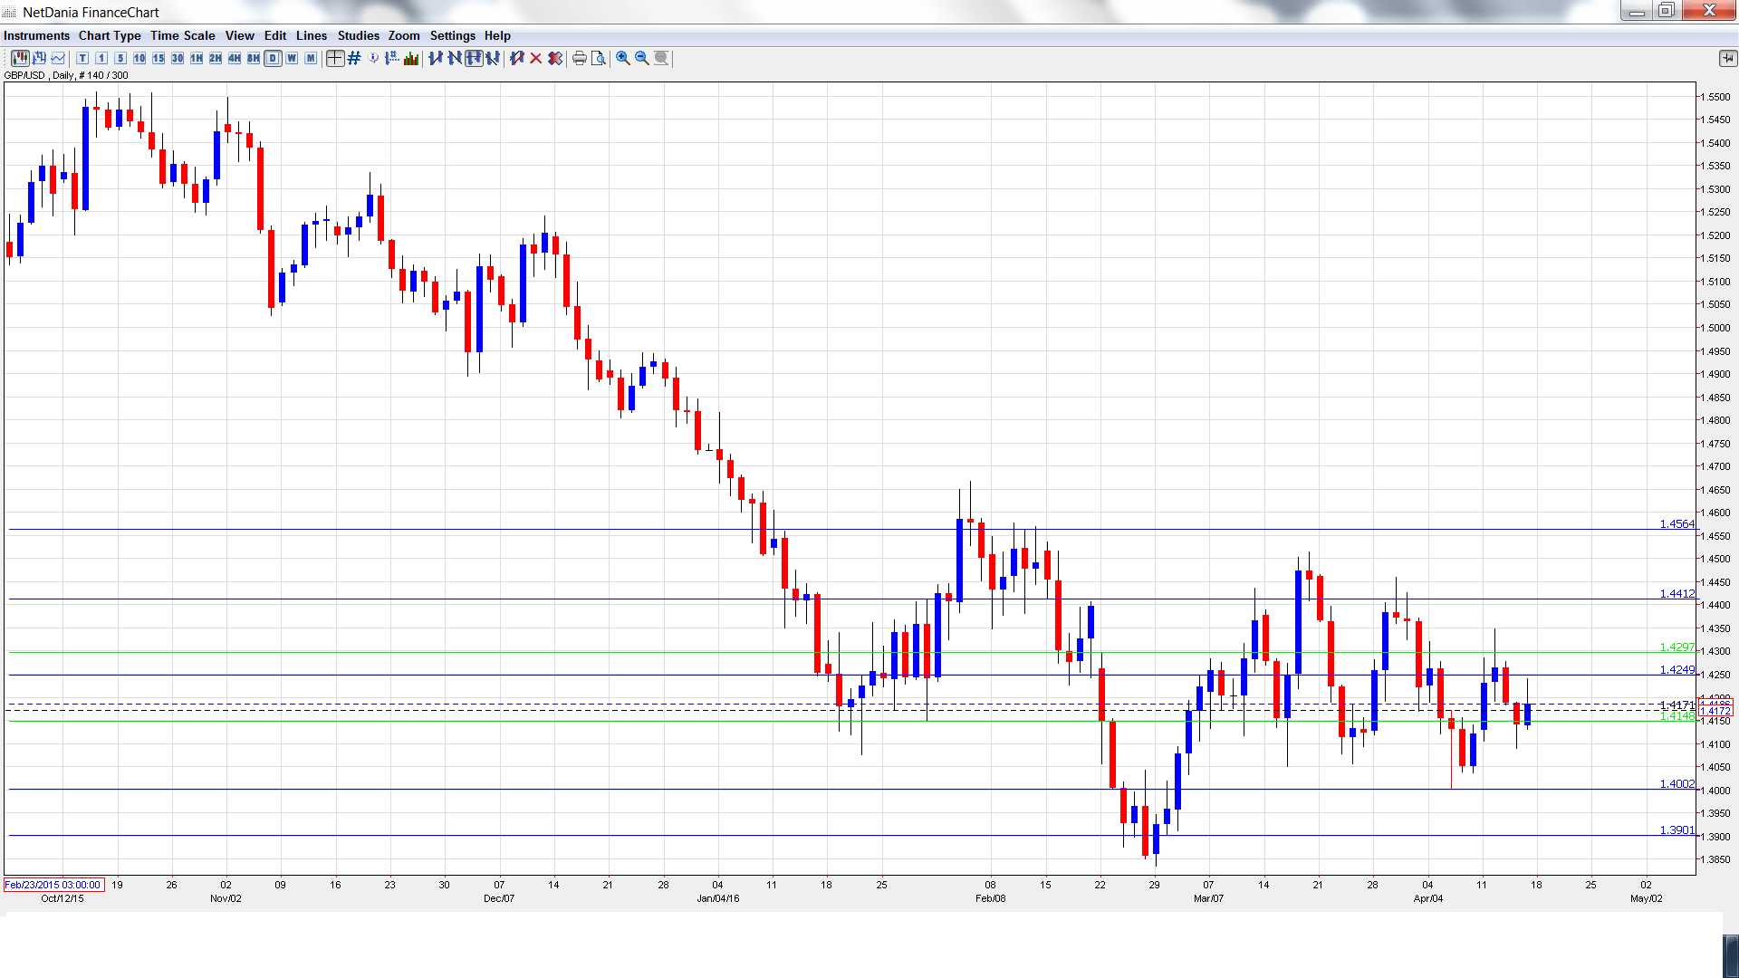Screen dimensions: 1739x978
Task: Delete the selected line with red X icon
Action: (536, 58)
